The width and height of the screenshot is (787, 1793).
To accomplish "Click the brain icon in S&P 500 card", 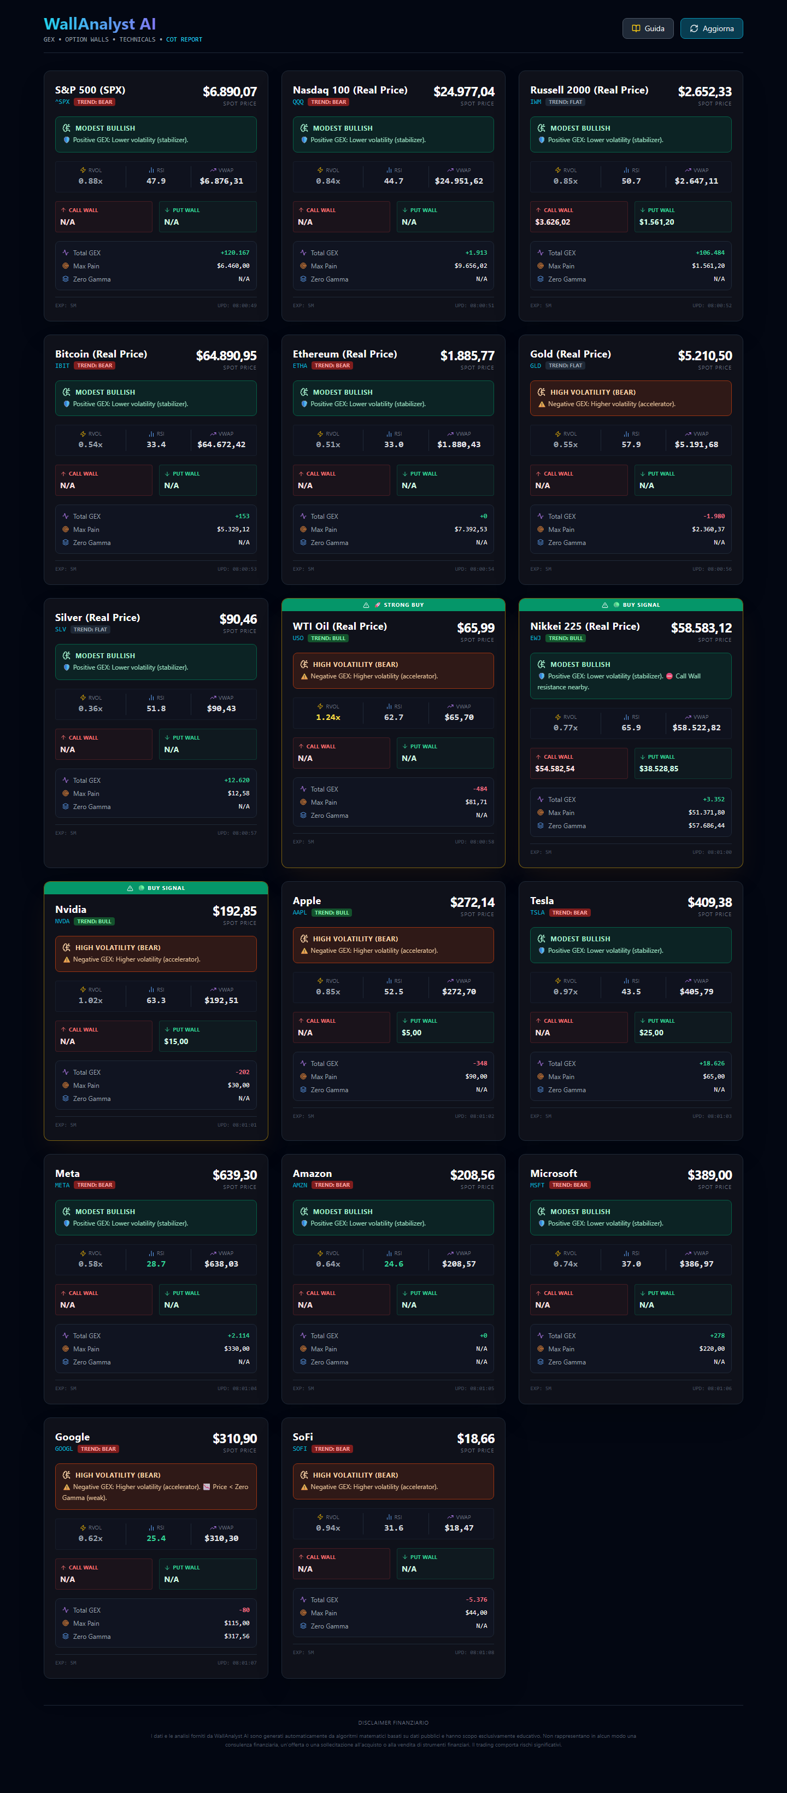I will click(67, 128).
